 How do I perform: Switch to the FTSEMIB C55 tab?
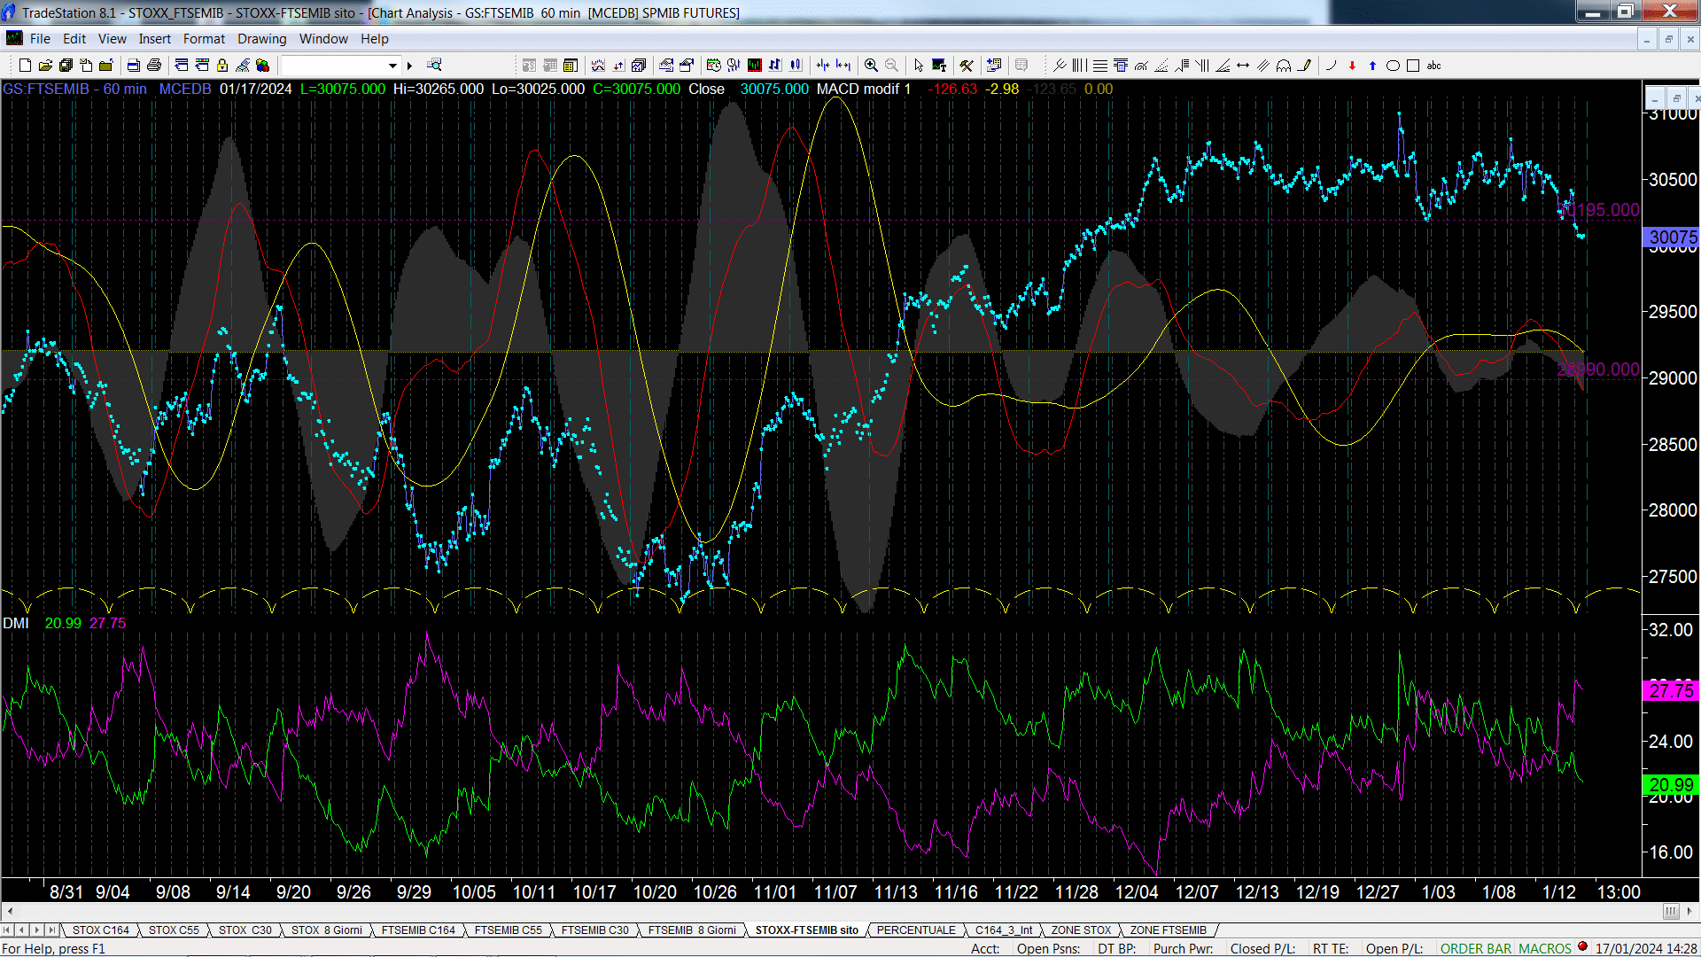(508, 930)
